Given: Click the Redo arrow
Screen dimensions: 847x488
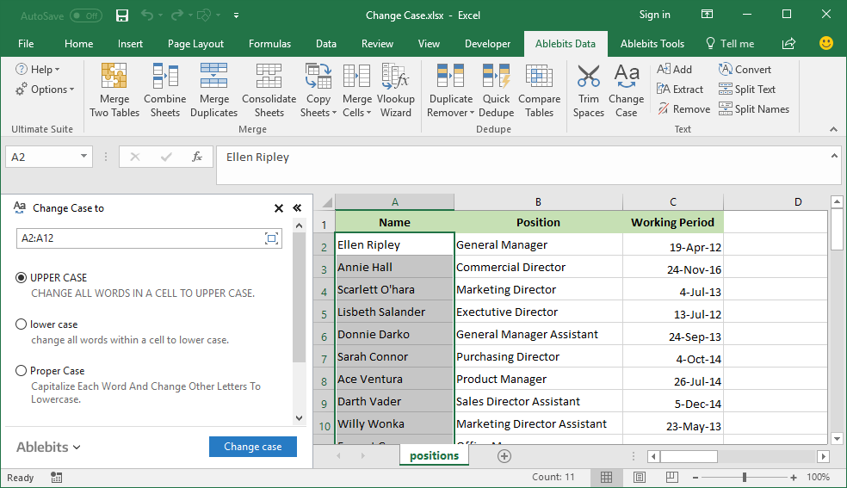Looking at the screenshot, I should coord(176,15).
